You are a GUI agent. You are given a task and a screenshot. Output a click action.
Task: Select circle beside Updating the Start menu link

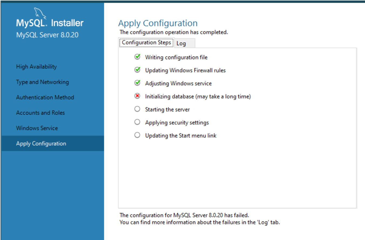pyautogui.click(x=137, y=135)
